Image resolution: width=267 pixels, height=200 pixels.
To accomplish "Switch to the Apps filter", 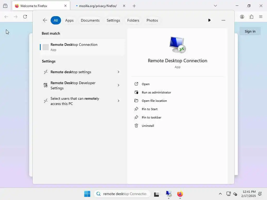I will (69, 20).
